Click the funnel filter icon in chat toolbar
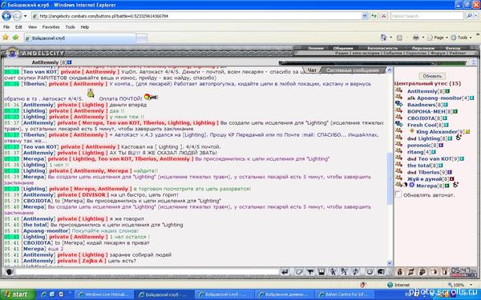The height and width of the screenshot is (300, 481). [x=310, y=272]
